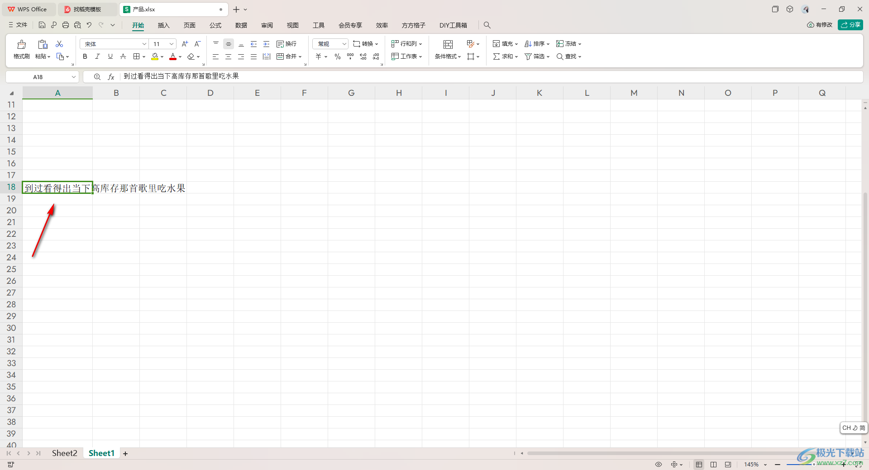Click the percent style icon
869x470 pixels.
tap(338, 56)
